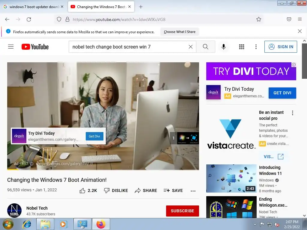Show hidden system tray icons

coord(255,224)
